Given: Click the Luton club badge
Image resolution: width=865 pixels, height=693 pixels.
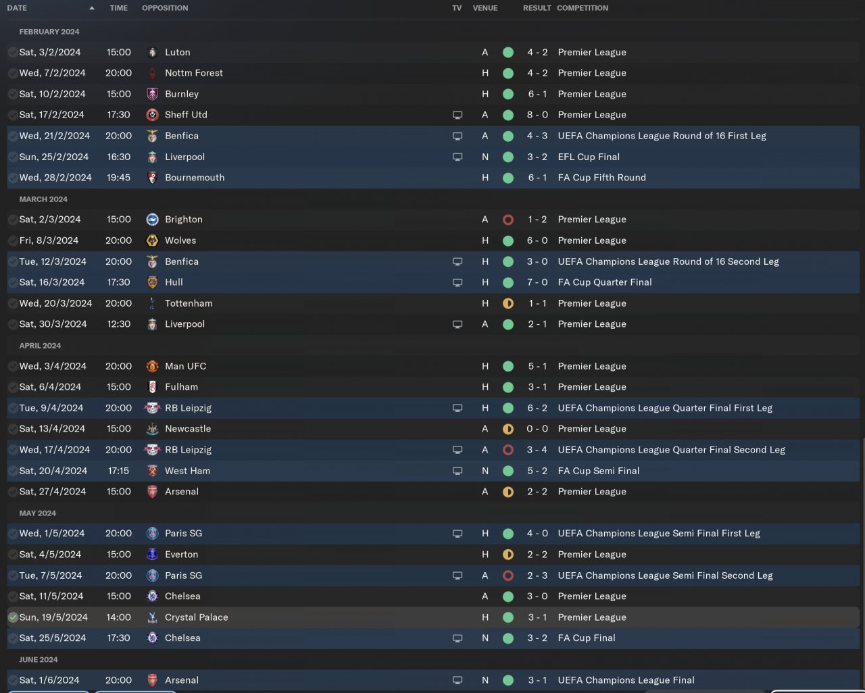Looking at the screenshot, I should [152, 52].
